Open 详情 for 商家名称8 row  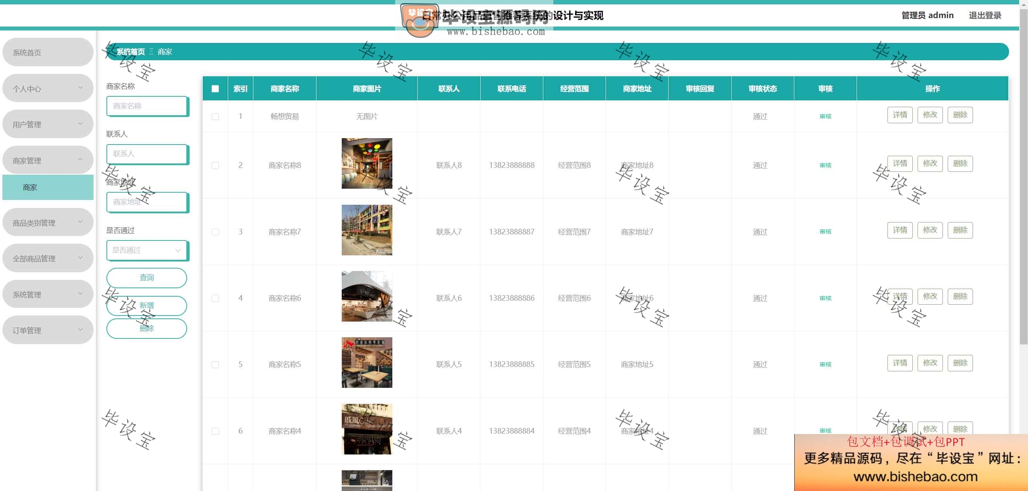coord(900,163)
